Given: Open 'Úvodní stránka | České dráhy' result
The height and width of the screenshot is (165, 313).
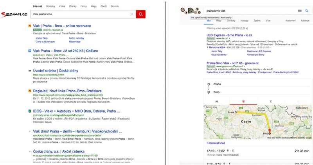Looking at the screenshot, I should [56, 71].
